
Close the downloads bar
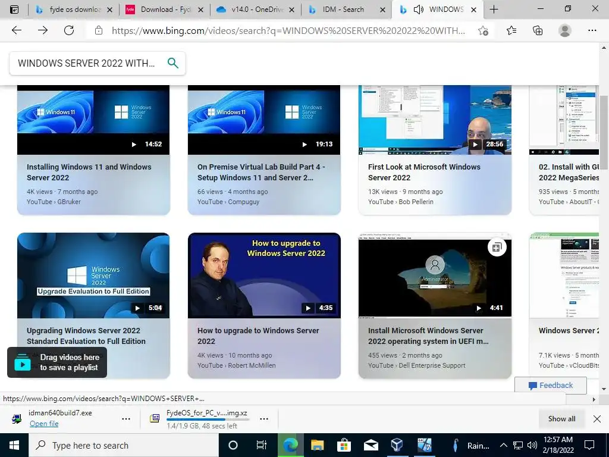point(597,419)
